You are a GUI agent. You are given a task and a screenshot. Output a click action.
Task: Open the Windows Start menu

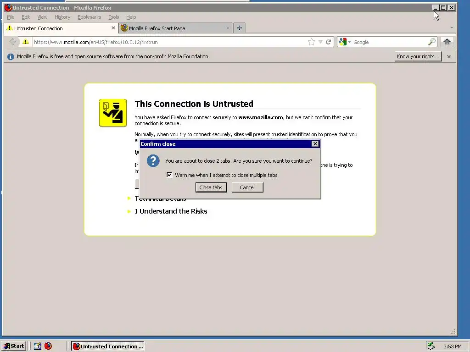pyautogui.click(x=13, y=346)
